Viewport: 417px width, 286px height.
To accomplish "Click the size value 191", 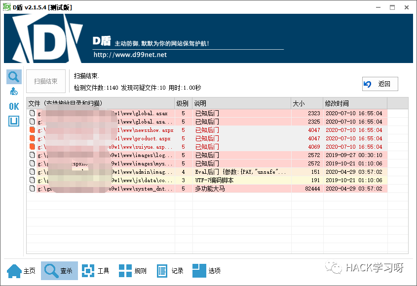I will click(315, 180).
